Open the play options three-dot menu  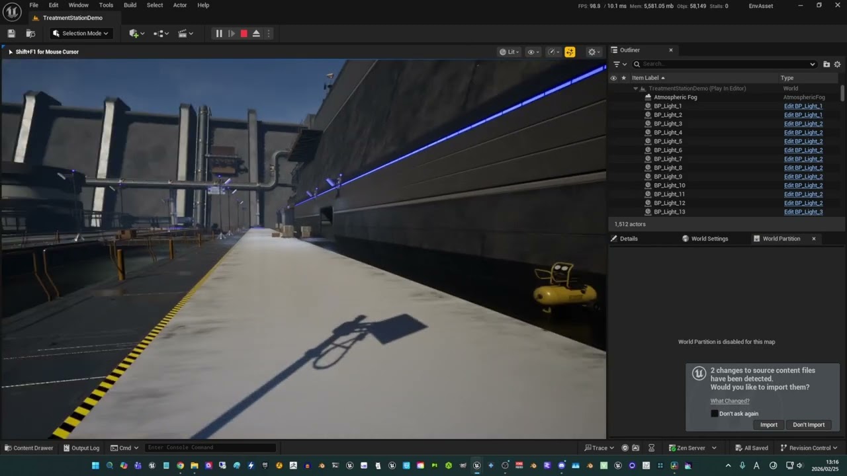coord(268,33)
